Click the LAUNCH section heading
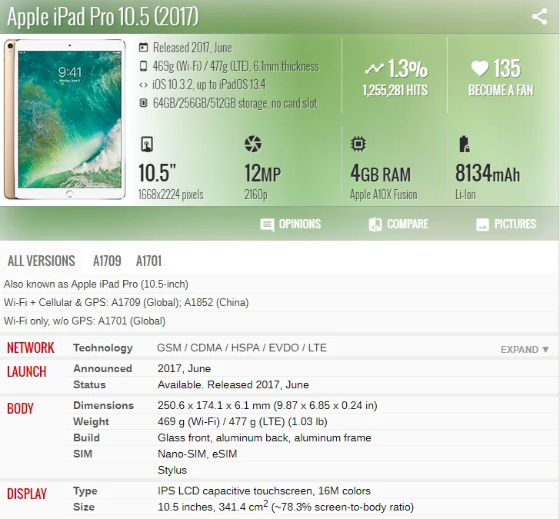 (27, 371)
